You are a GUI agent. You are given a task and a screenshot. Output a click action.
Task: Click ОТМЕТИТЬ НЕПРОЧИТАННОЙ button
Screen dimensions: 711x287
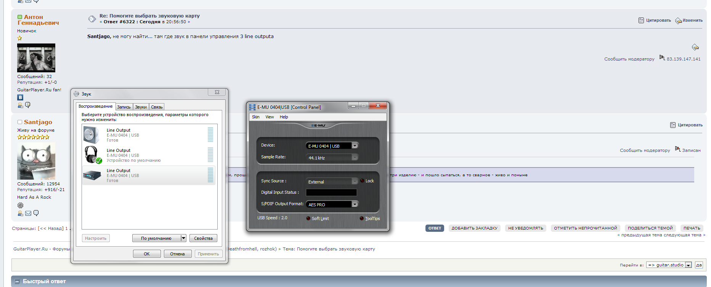586,228
